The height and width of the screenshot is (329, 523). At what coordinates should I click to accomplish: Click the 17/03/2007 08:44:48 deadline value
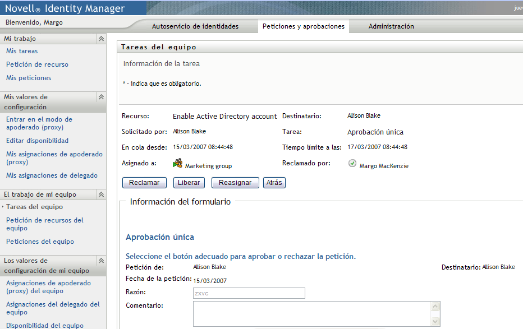[377, 147]
